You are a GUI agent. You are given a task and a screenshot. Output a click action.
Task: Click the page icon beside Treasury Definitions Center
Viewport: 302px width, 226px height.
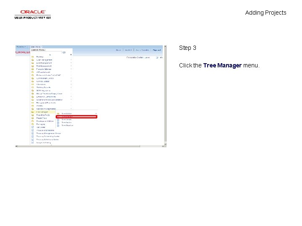(x=33, y=139)
